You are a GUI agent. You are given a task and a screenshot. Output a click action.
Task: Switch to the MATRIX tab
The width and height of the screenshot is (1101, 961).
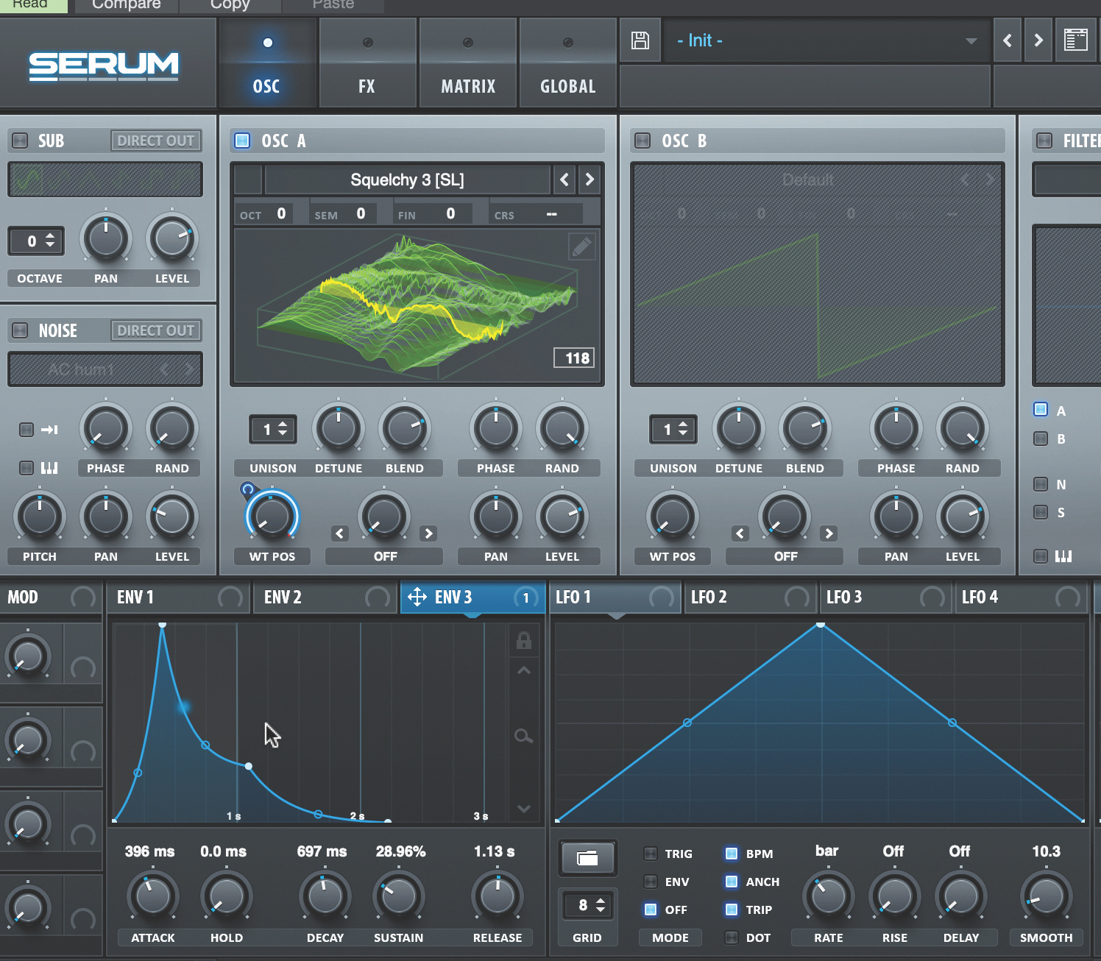(x=468, y=63)
